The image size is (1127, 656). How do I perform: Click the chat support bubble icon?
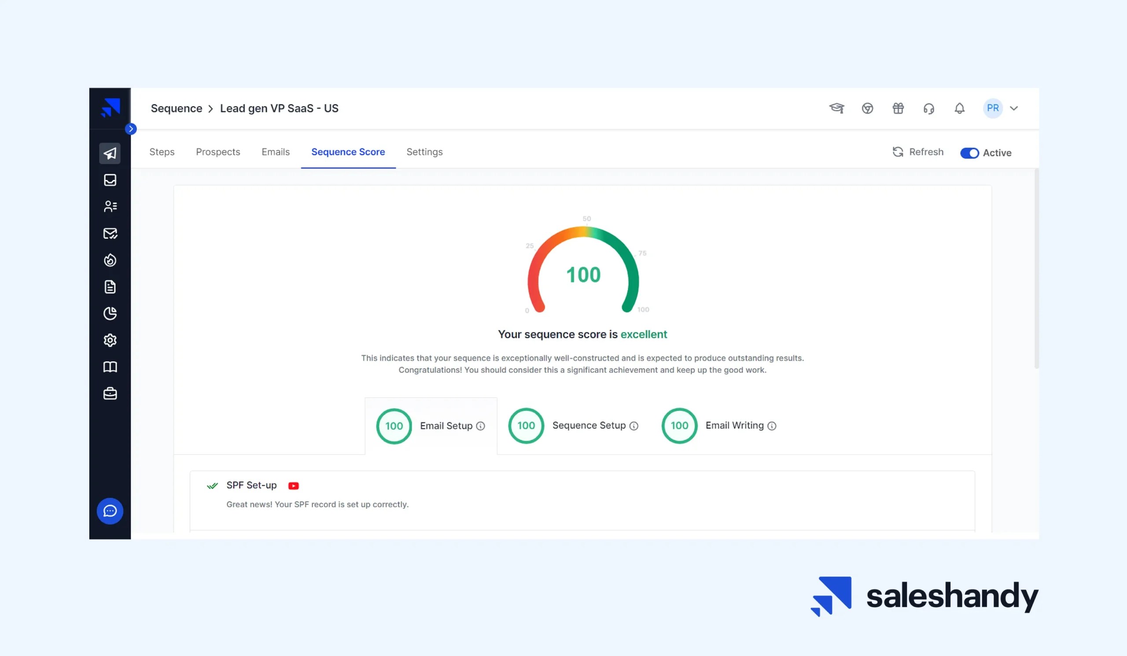[x=110, y=511]
